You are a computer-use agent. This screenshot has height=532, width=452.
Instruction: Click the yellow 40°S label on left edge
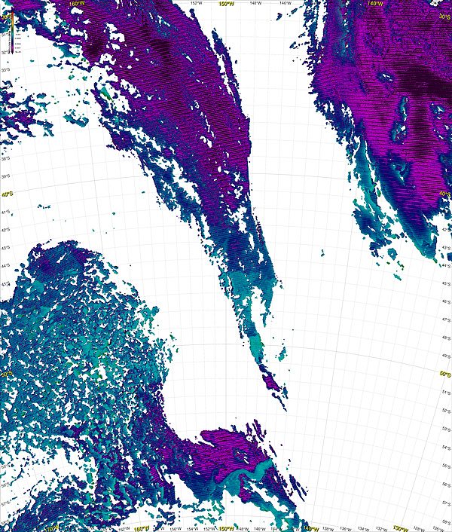[x=7, y=194]
